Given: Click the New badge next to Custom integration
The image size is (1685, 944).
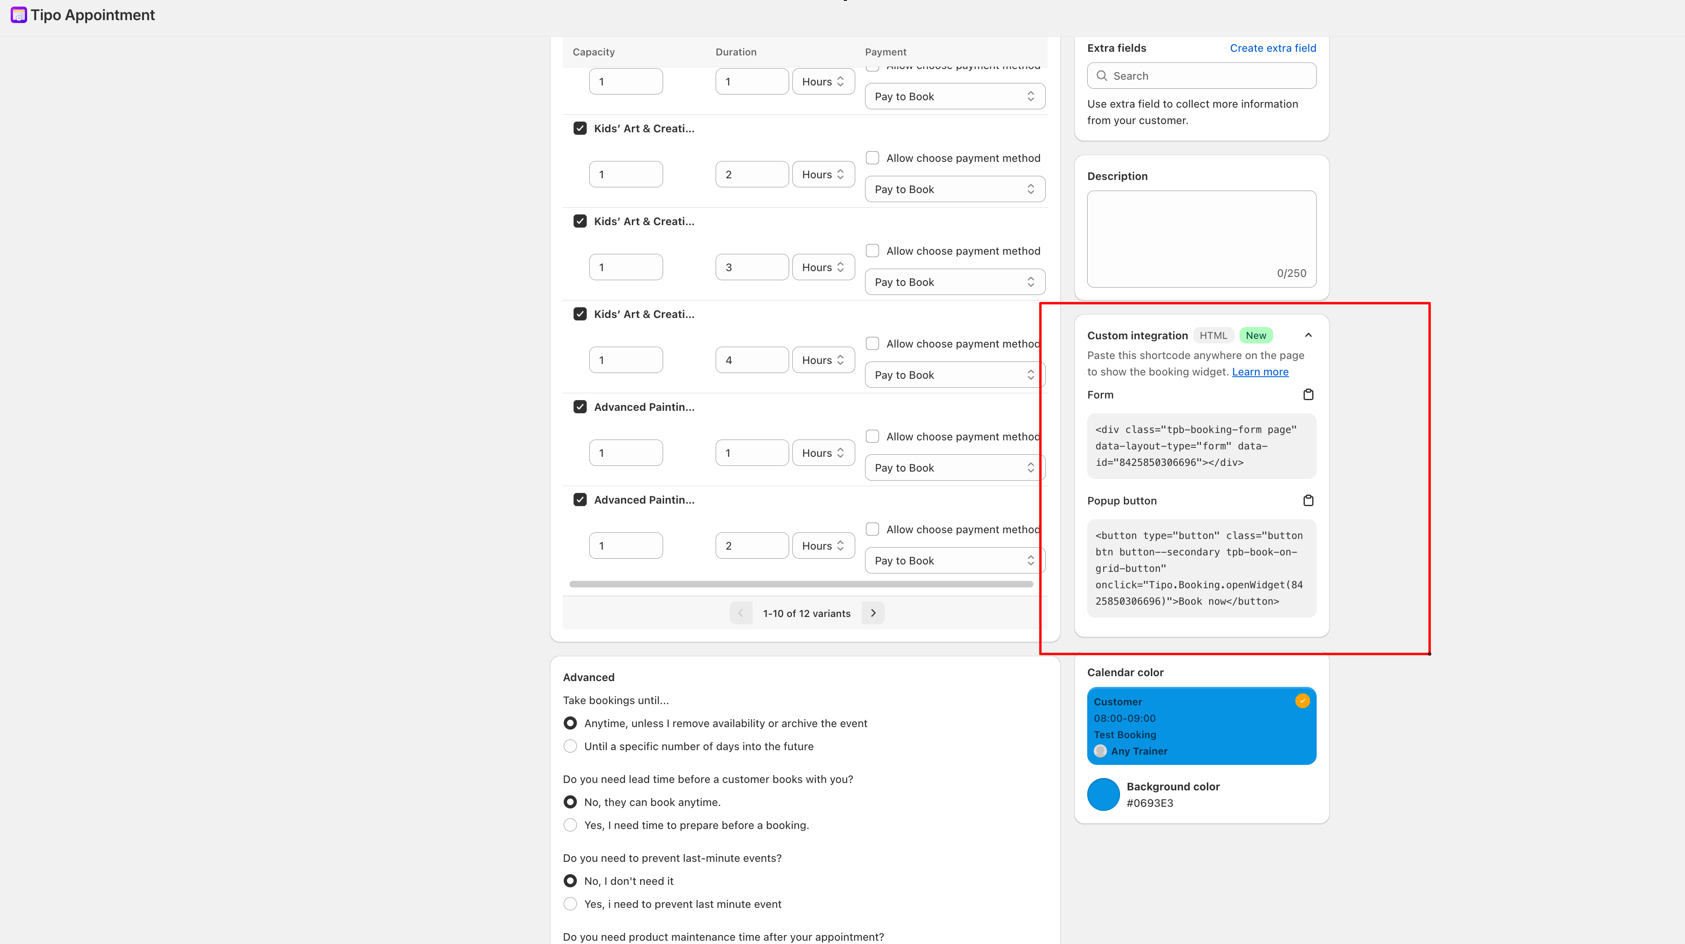Looking at the screenshot, I should coord(1255,335).
